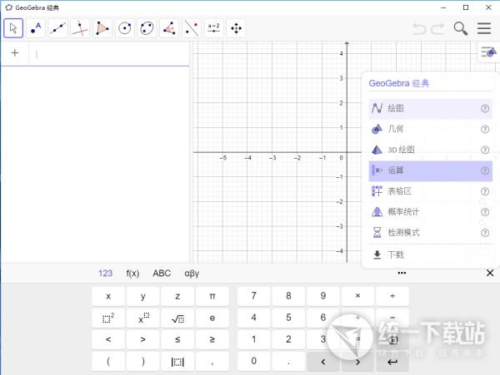The height and width of the screenshot is (375, 500).
Task: Tap the x key on keyboard
Action: 108,296
